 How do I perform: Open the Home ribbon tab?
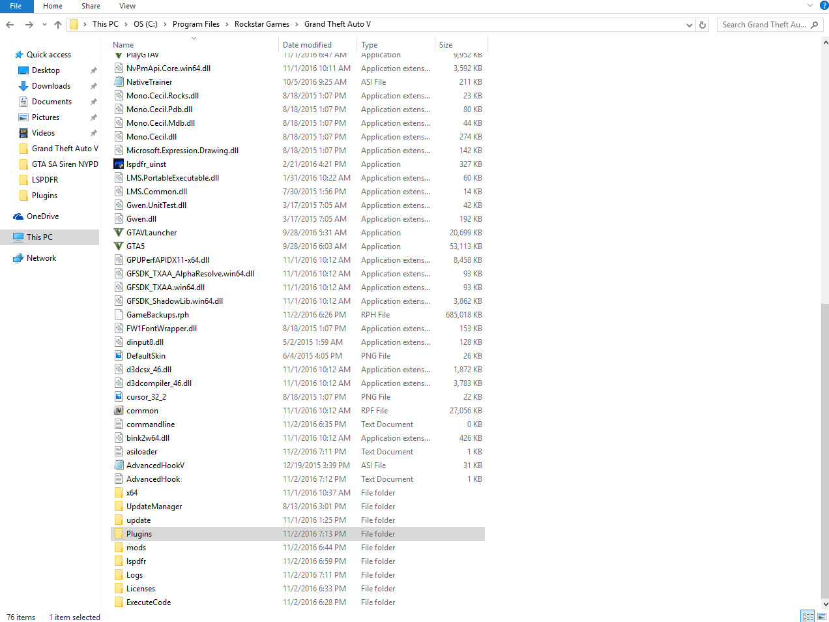pos(53,6)
